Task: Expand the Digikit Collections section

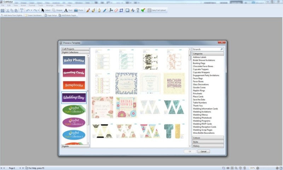Action: tap(75, 52)
